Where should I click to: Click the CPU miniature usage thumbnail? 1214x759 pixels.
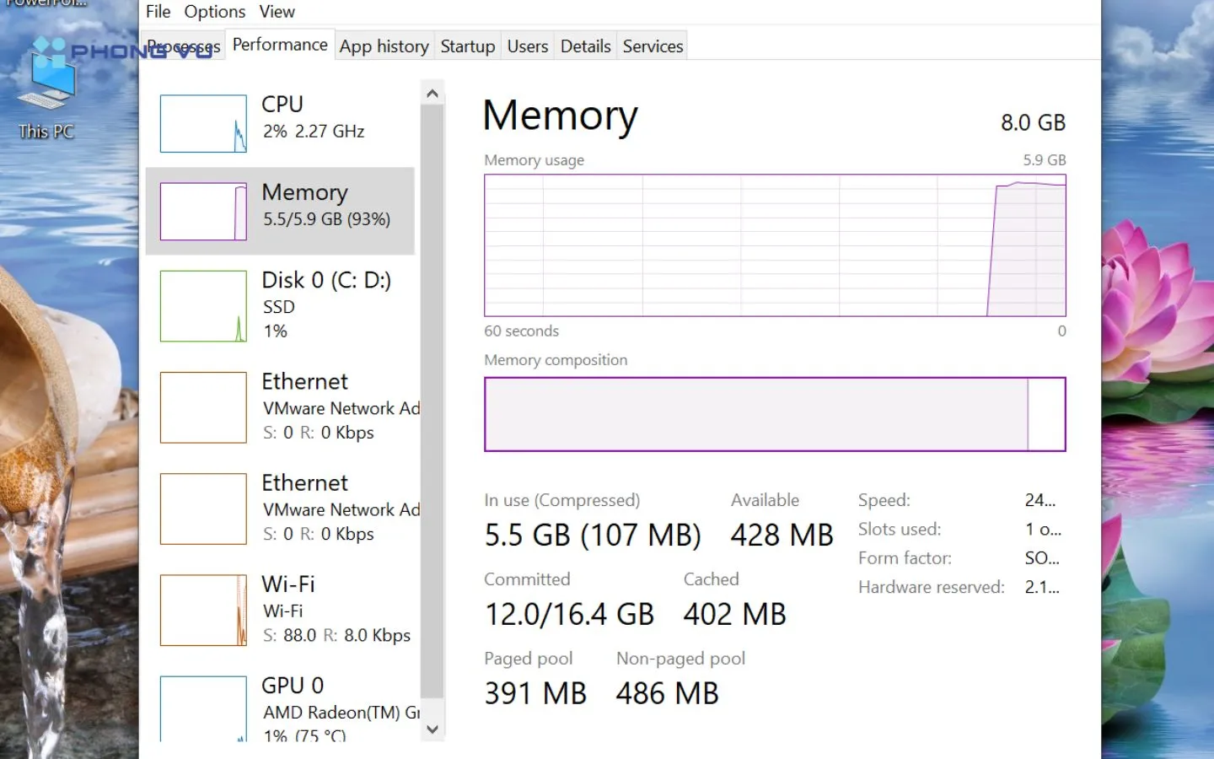[x=202, y=123]
